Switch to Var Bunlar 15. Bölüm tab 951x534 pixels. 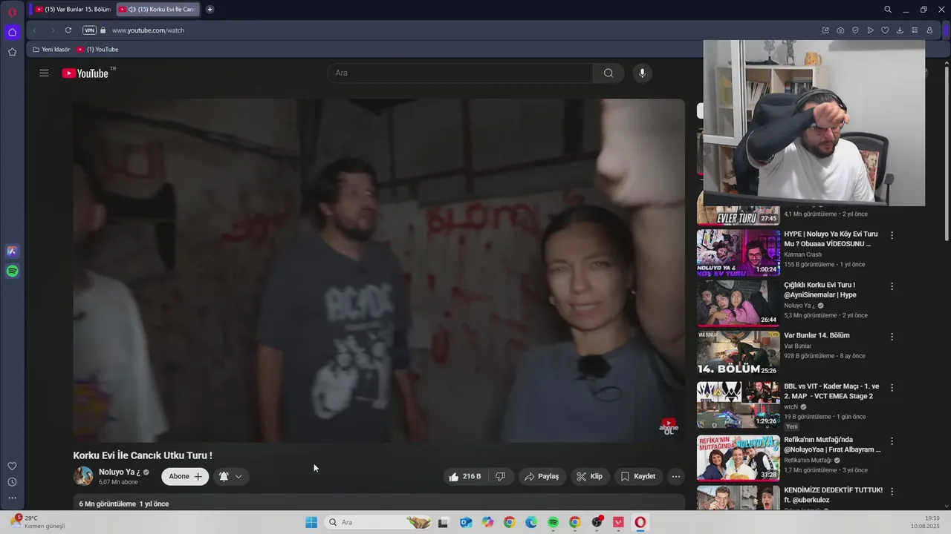click(x=72, y=10)
